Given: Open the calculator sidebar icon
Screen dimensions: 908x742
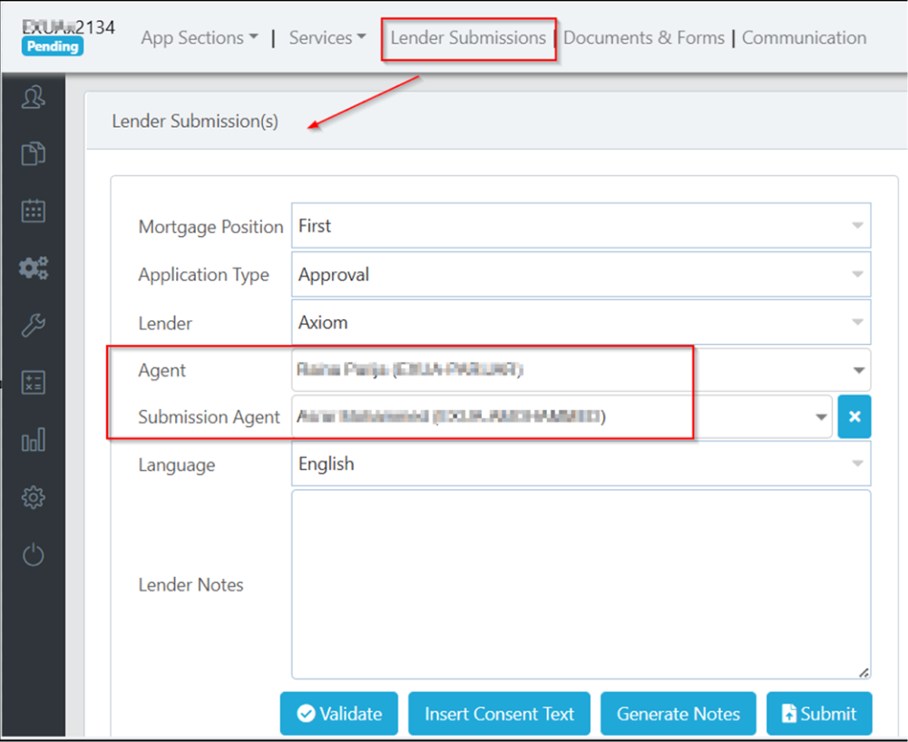Looking at the screenshot, I should point(33,383).
